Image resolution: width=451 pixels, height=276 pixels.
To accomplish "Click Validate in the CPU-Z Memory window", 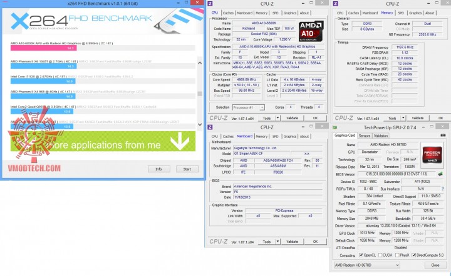I will coord(418,118).
